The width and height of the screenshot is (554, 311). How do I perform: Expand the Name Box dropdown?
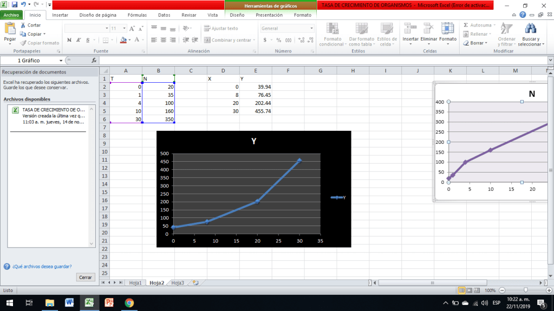click(60, 61)
